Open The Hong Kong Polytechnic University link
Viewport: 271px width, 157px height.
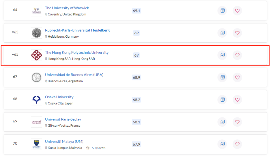click(x=77, y=52)
